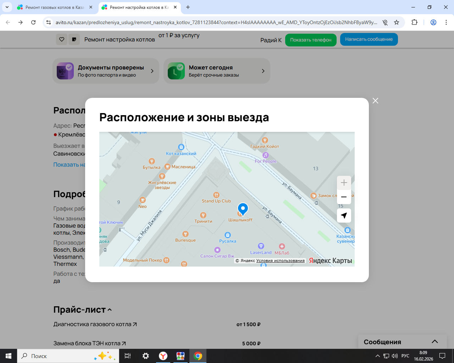454x363 pixels.
Task: Bookmark this page with star icon
Action: point(397,22)
